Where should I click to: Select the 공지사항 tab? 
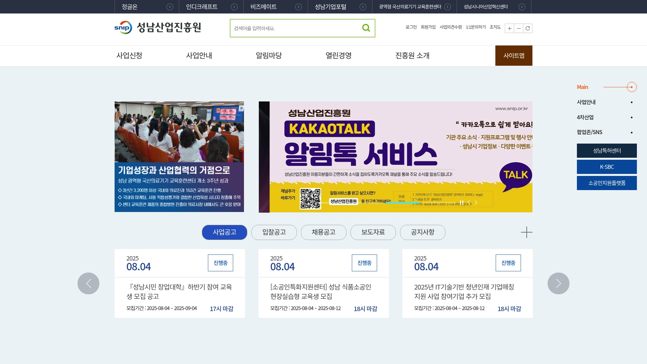point(423,232)
